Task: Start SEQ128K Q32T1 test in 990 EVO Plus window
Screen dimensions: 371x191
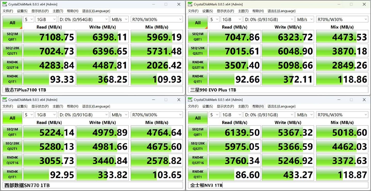Action: pos(198,51)
